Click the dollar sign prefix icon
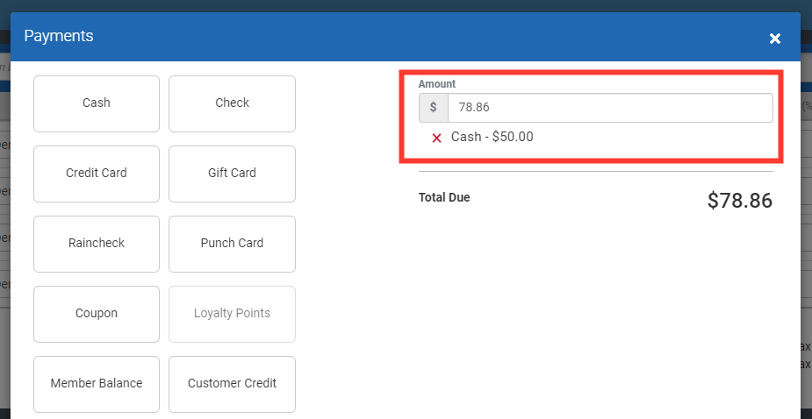This screenshot has width=812, height=419. 434,108
